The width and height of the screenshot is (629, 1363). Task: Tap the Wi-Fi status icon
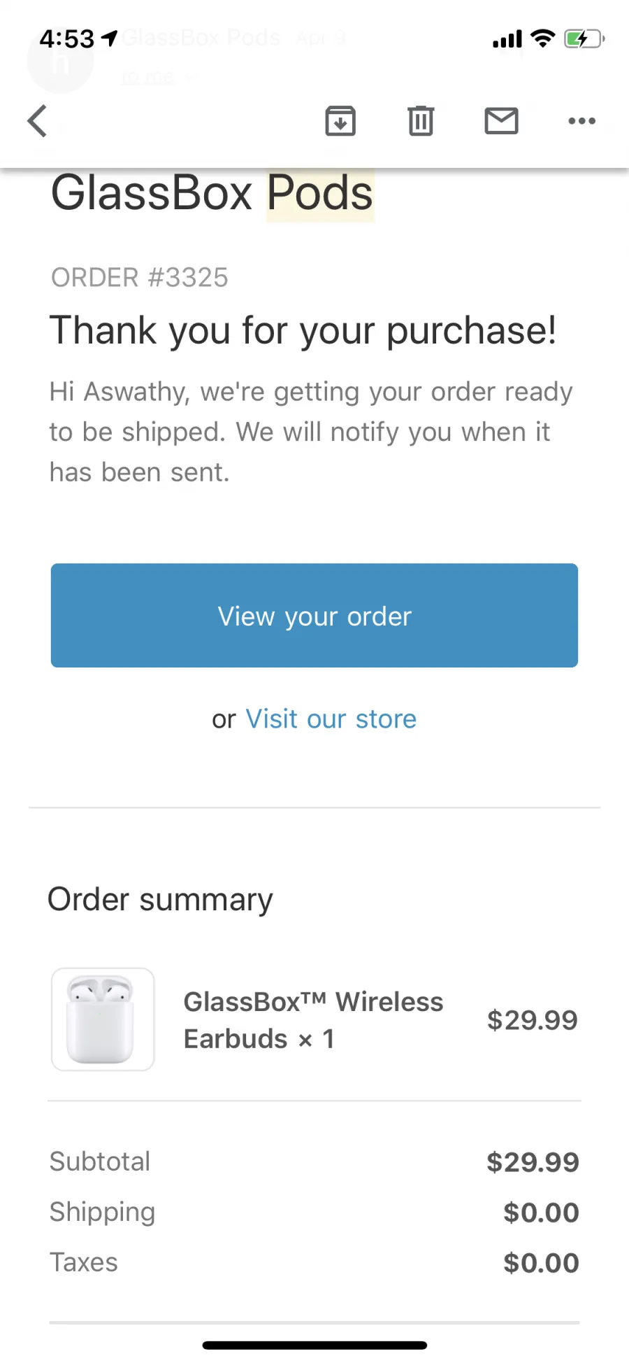tap(542, 38)
